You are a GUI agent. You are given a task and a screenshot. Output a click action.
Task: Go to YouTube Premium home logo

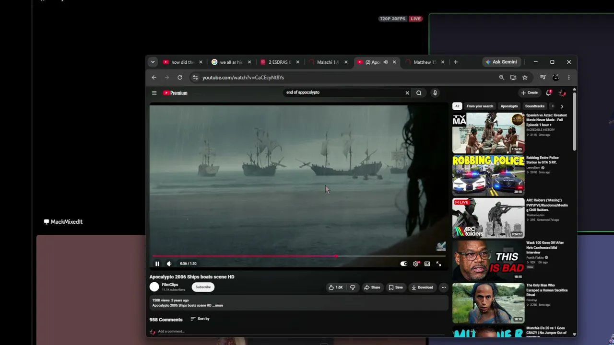[x=175, y=93]
